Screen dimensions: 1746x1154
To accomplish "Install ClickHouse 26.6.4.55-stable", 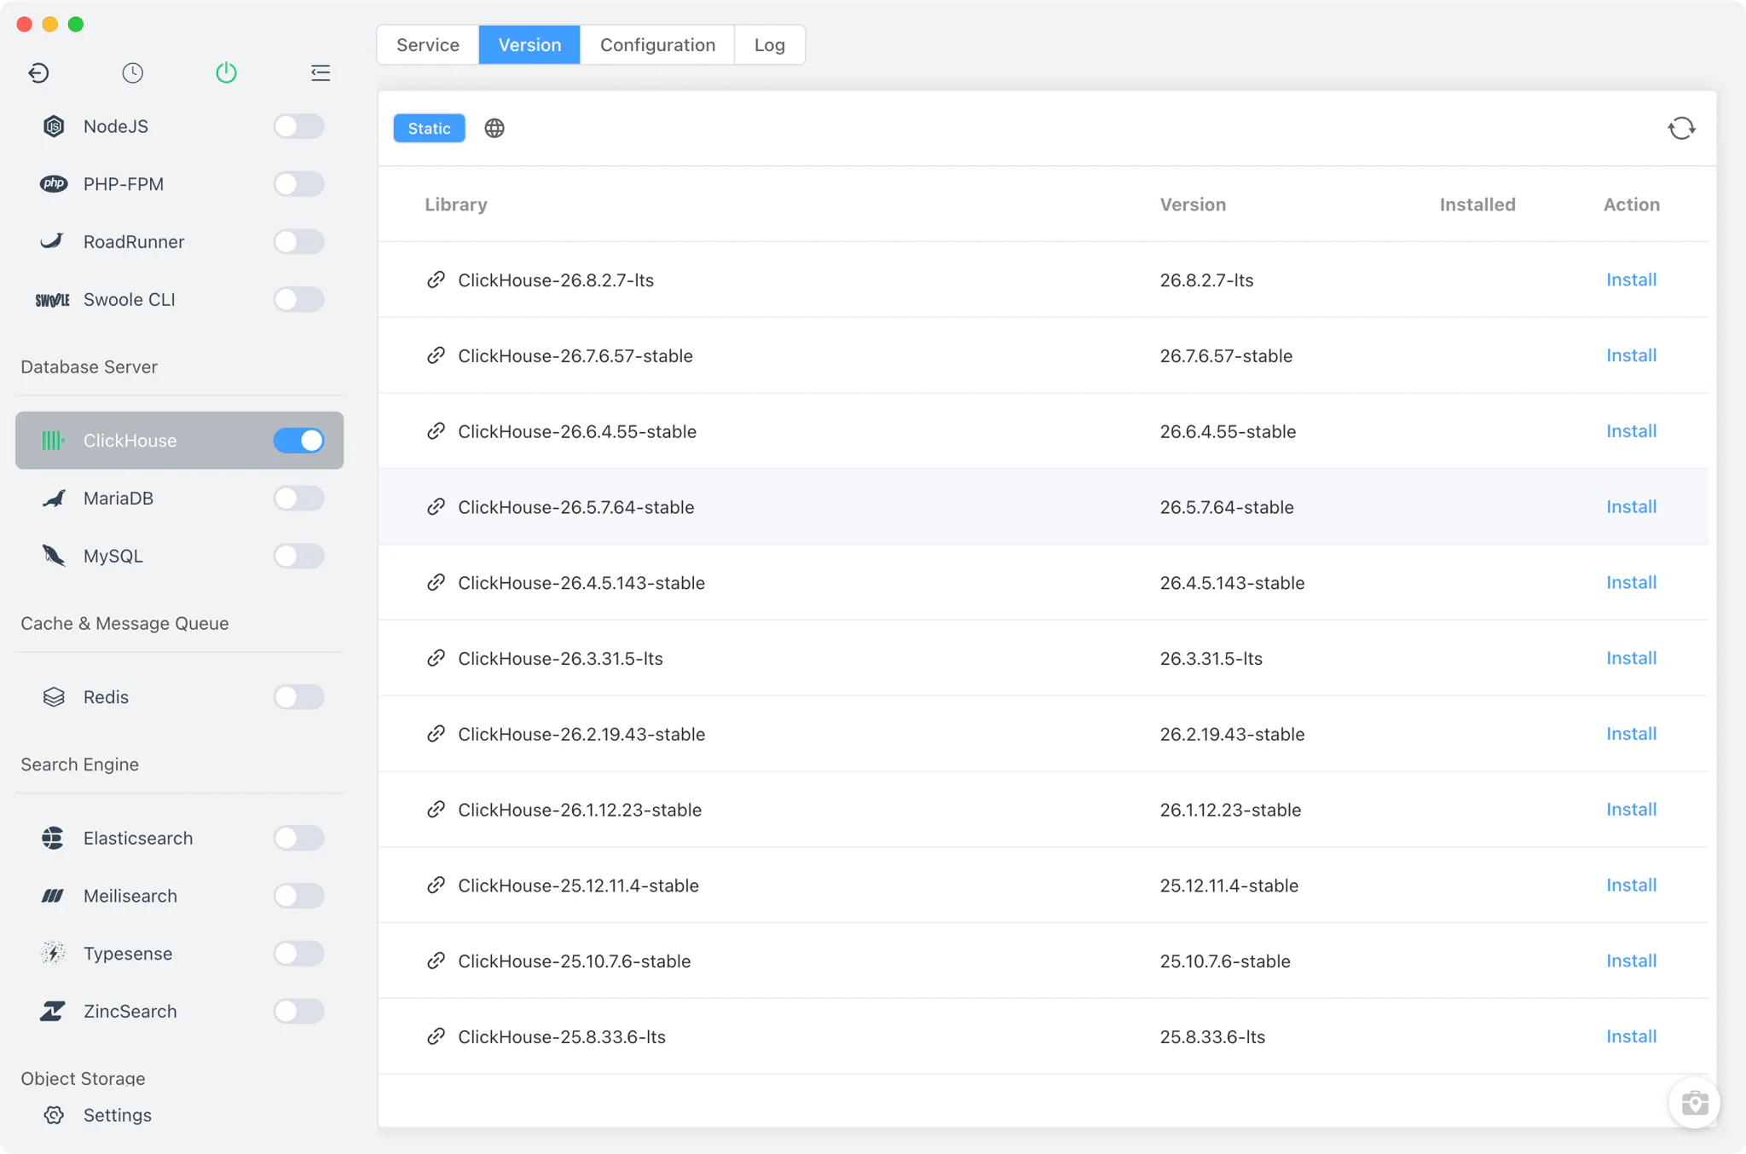I will (1631, 431).
